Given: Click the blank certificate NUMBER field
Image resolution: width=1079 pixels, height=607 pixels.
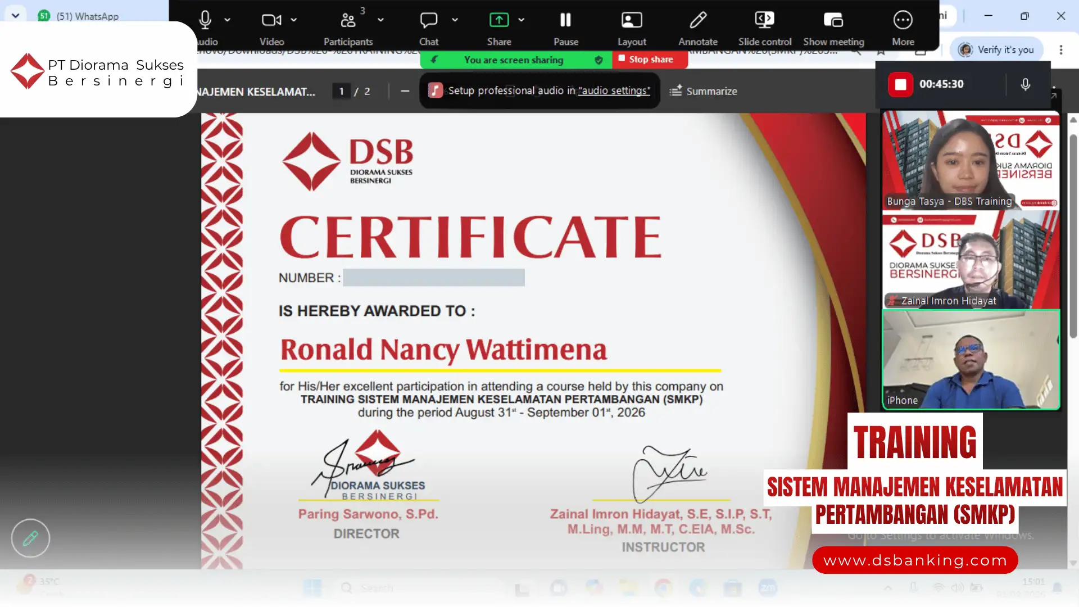Looking at the screenshot, I should point(434,277).
